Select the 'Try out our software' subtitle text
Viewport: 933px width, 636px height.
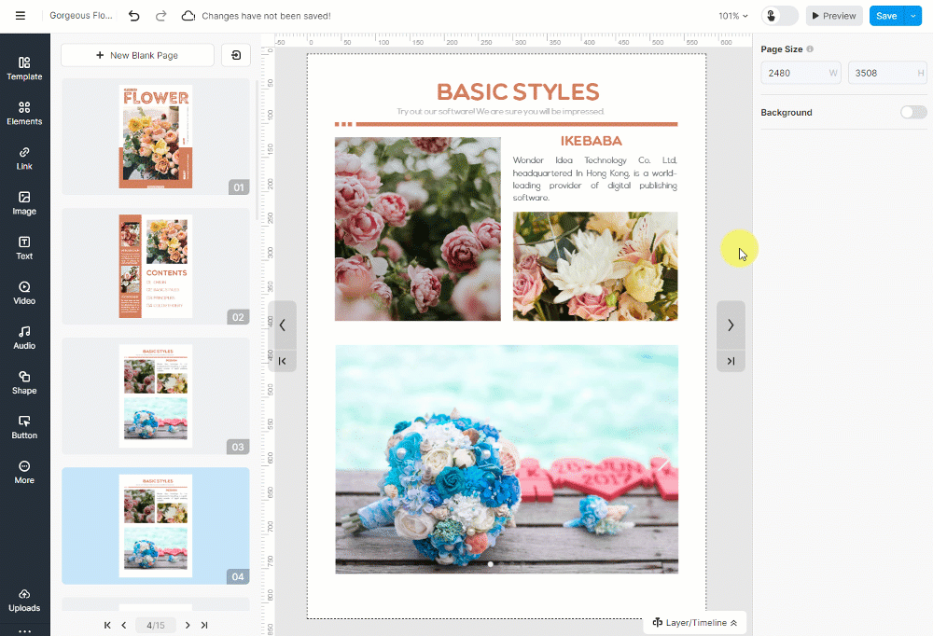[500, 111]
